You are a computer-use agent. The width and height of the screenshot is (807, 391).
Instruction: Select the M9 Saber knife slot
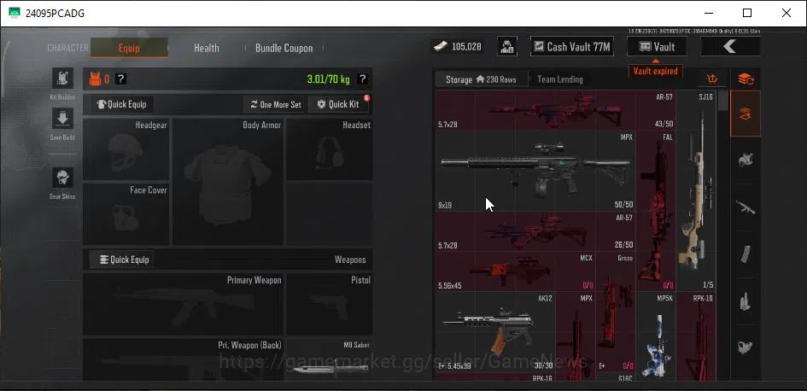tap(330, 359)
